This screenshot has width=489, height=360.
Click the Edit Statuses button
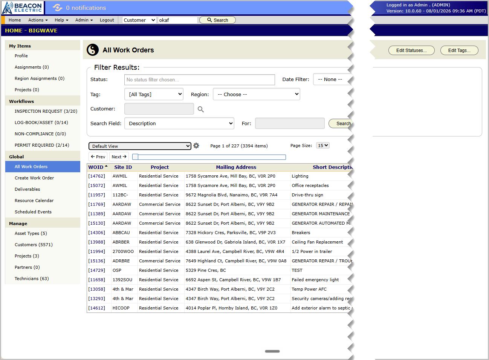[x=411, y=51]
